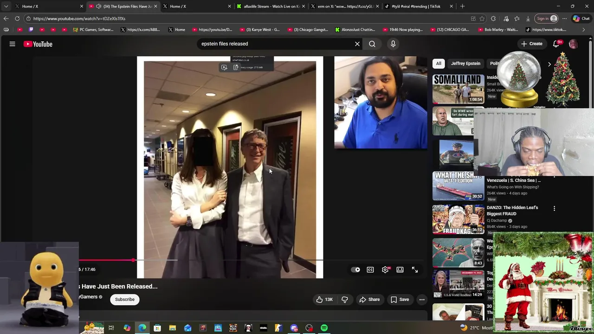Open the 30:52 tanker ship thumbnail

458,186
